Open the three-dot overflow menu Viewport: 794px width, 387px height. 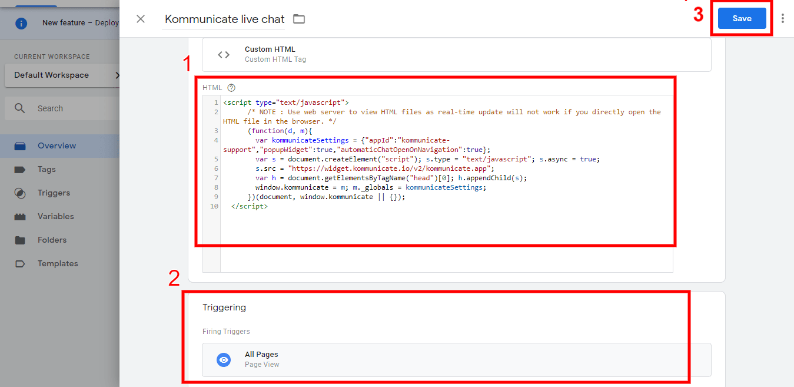click(783, 18)
